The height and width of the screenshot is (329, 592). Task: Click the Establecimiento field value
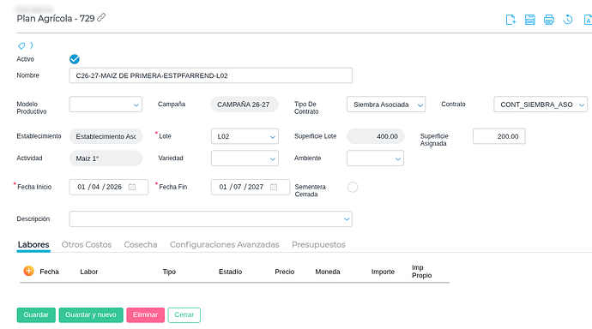coord(106,136)
